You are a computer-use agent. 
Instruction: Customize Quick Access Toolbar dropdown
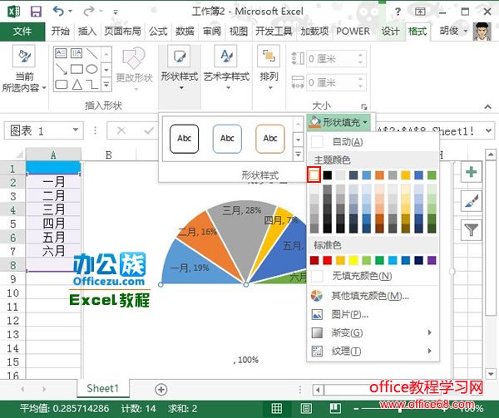116,12
